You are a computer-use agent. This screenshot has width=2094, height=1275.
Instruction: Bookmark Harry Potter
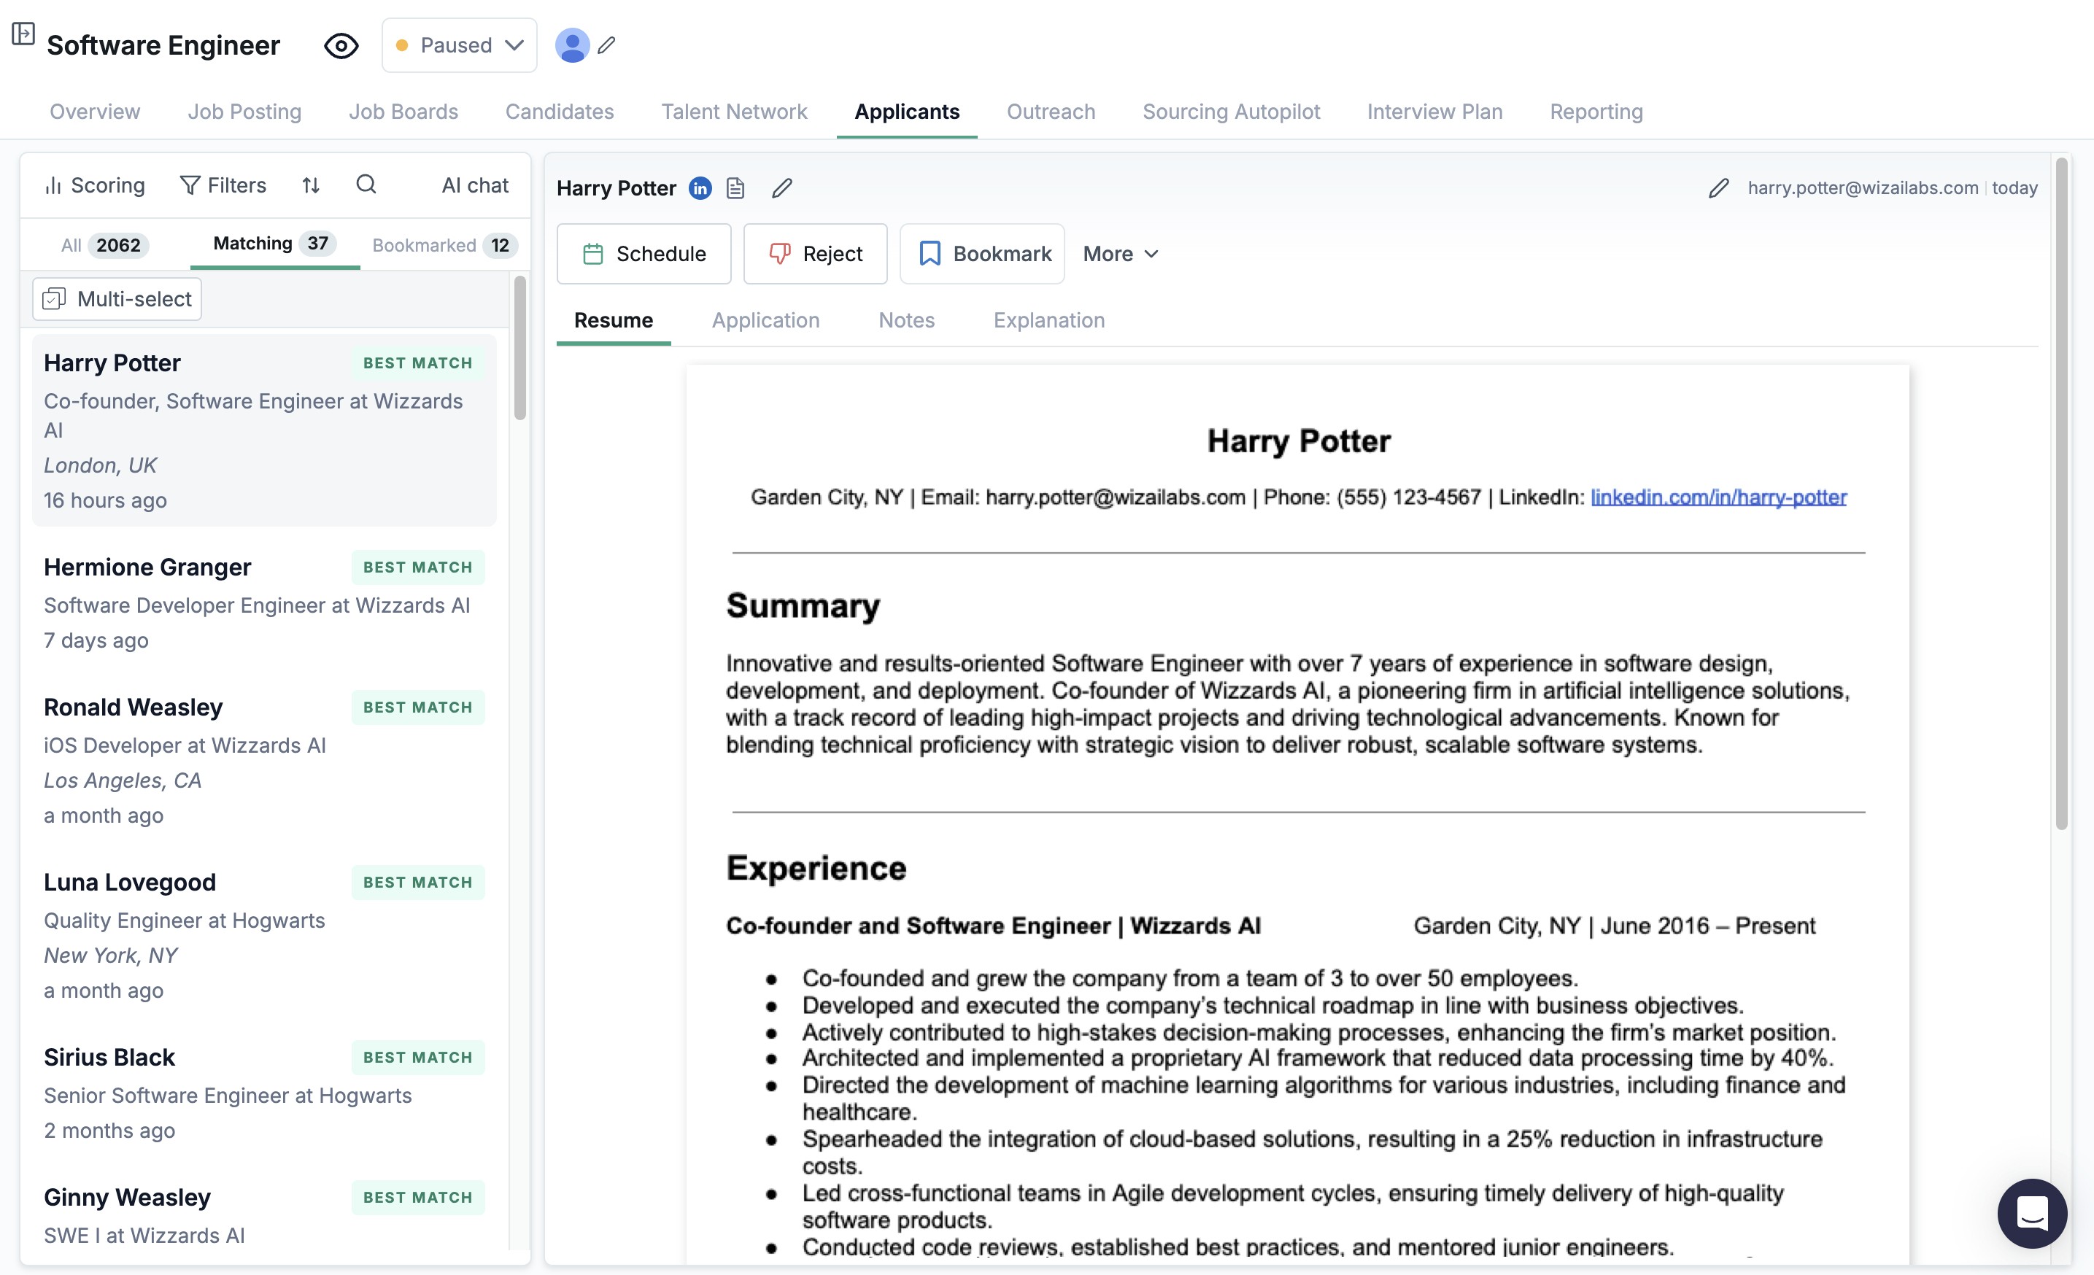pos(984,253)
